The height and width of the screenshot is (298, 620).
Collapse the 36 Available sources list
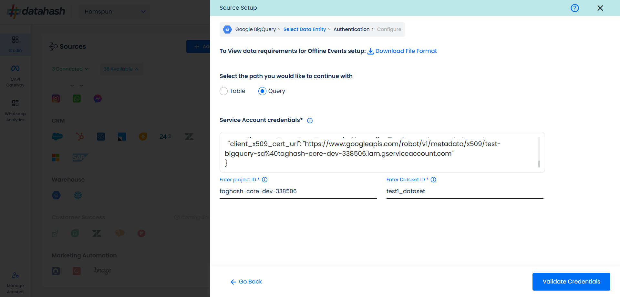121,69
